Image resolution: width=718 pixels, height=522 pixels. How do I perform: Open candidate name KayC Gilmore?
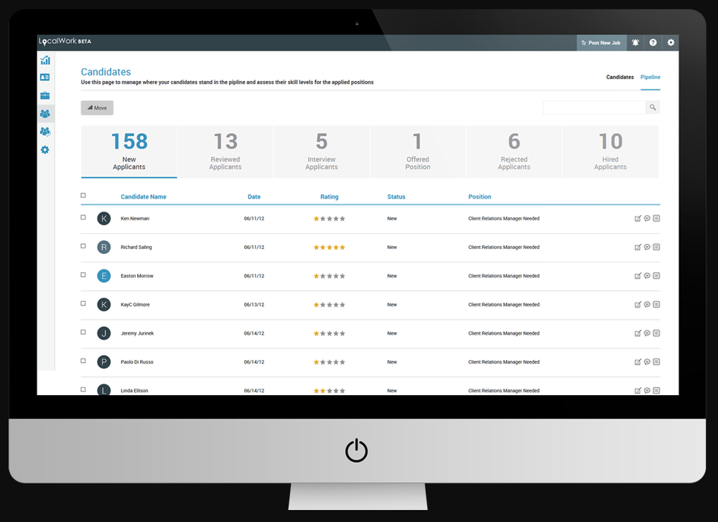tap(135, 305)
